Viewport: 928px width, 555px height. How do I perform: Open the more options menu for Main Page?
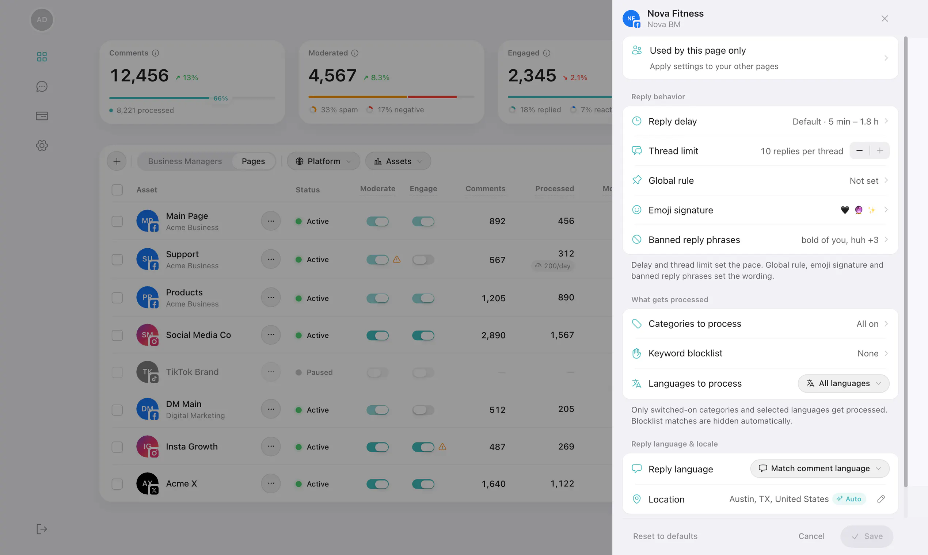[271, 221]
